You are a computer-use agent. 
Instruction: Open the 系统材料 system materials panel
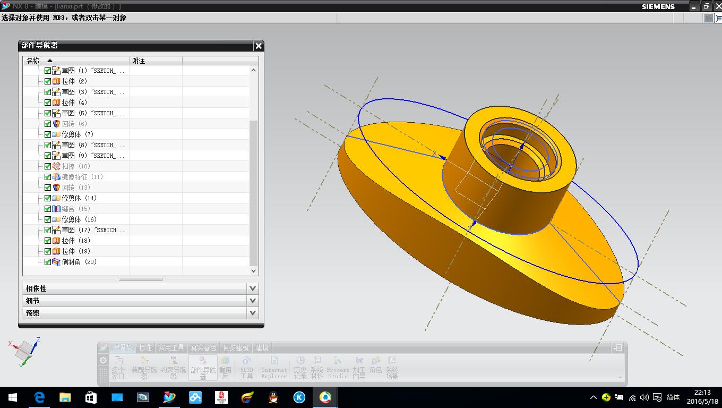point(316,367)
